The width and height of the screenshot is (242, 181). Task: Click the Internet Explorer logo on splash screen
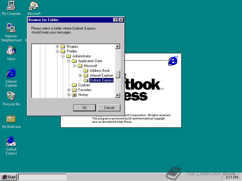point(173,61)
